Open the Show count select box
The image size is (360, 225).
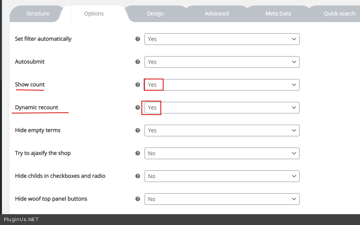222,85
